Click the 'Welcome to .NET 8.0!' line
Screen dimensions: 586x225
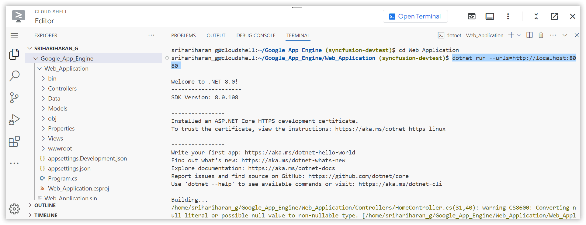coord(205,82)
